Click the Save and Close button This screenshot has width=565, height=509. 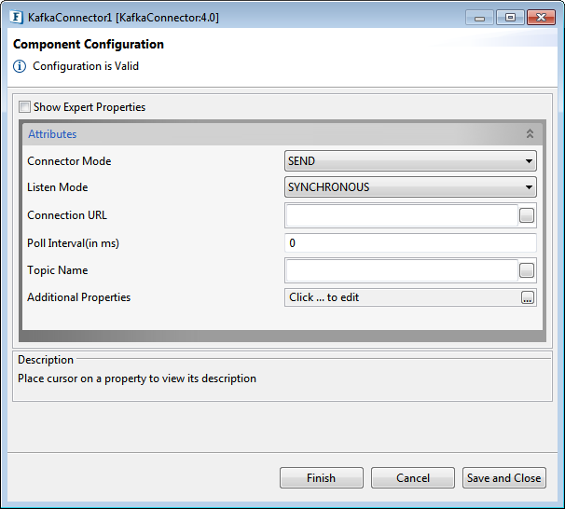pyautogui.click(x=504, y=478)
